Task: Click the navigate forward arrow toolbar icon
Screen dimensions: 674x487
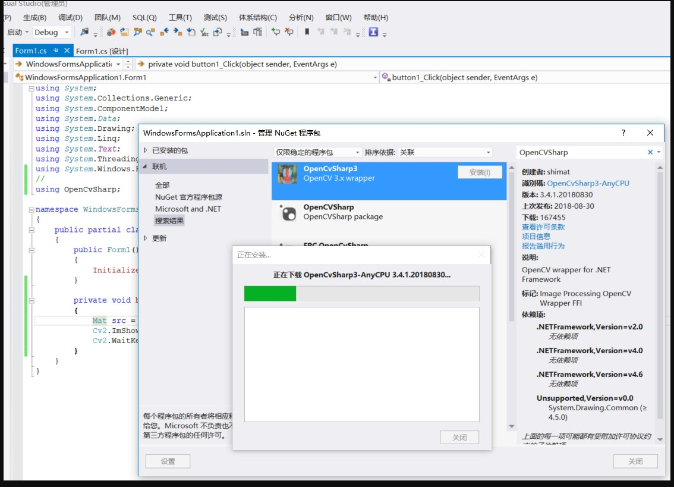Action: point(178,32)
